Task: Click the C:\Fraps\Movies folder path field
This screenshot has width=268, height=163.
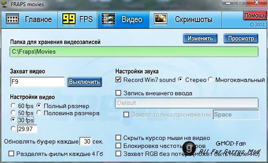Action: pos(134,52)
